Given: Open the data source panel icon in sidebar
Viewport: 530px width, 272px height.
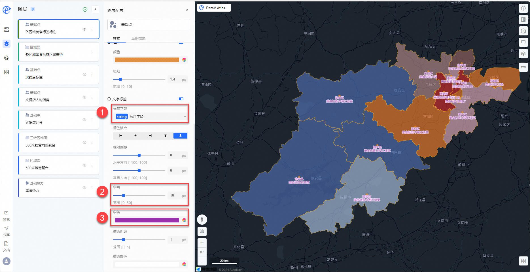Looking at the screenshot, I should [x=7, y=30].
